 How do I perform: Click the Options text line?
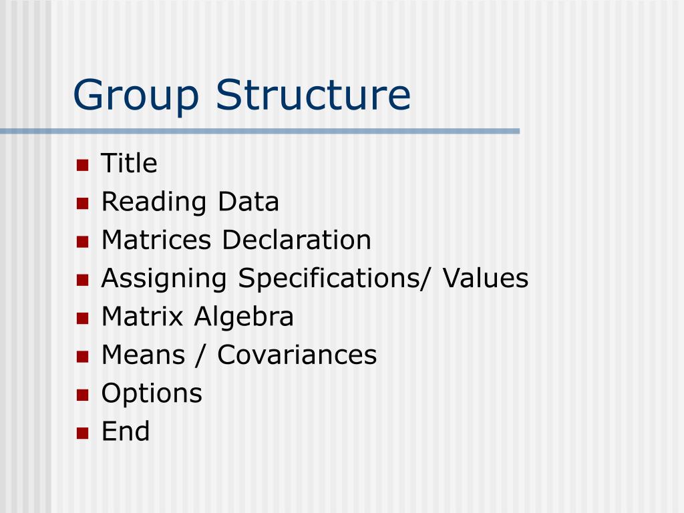152,394
